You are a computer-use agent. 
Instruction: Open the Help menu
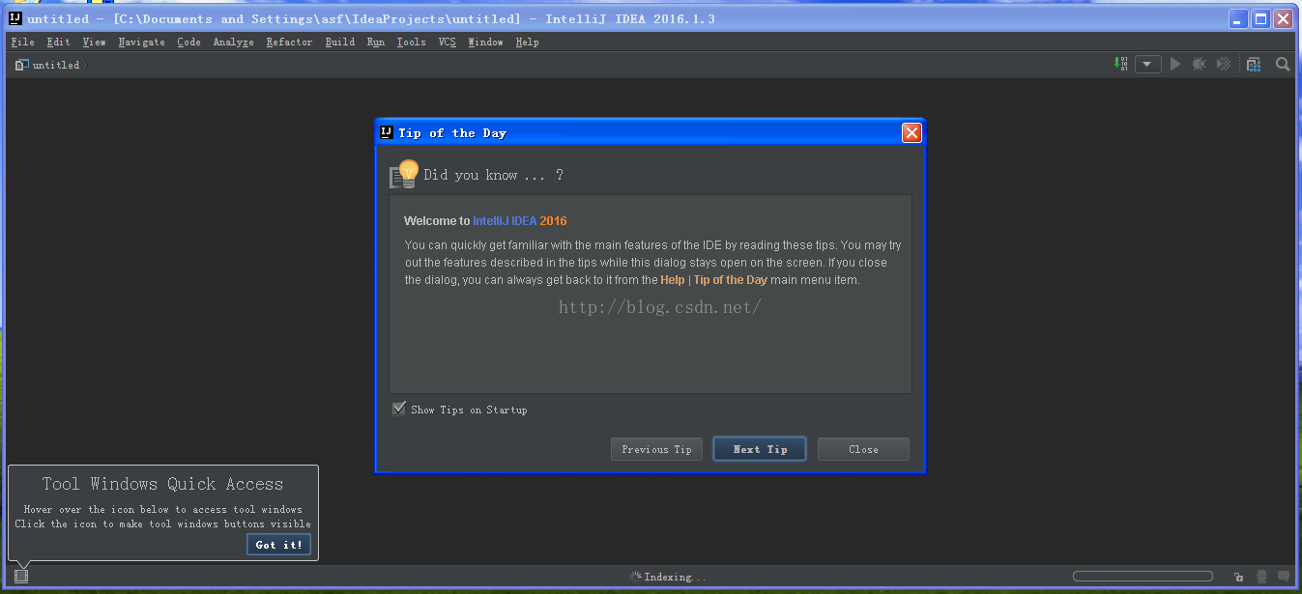tap(527, 42)
